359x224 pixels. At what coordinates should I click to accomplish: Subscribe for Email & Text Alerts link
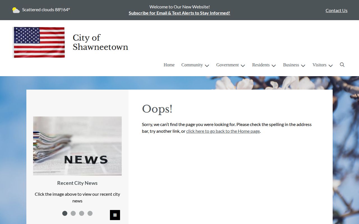click(x=179, y=13)
